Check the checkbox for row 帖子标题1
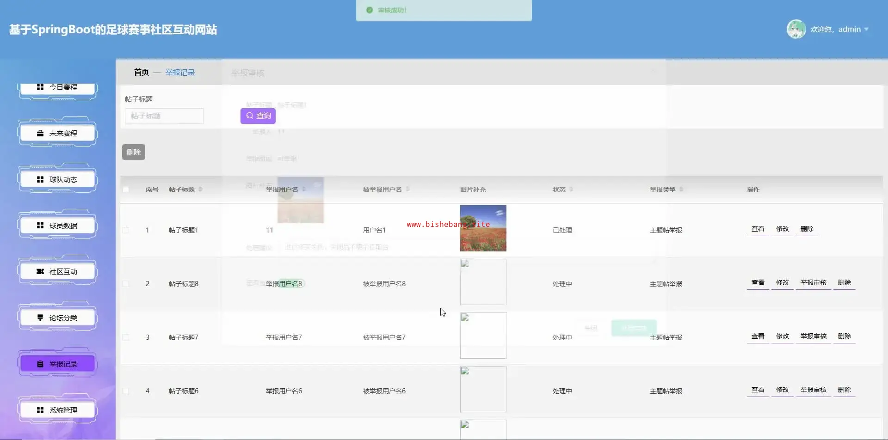Screen dimensions: 888x440 point(126,230)
